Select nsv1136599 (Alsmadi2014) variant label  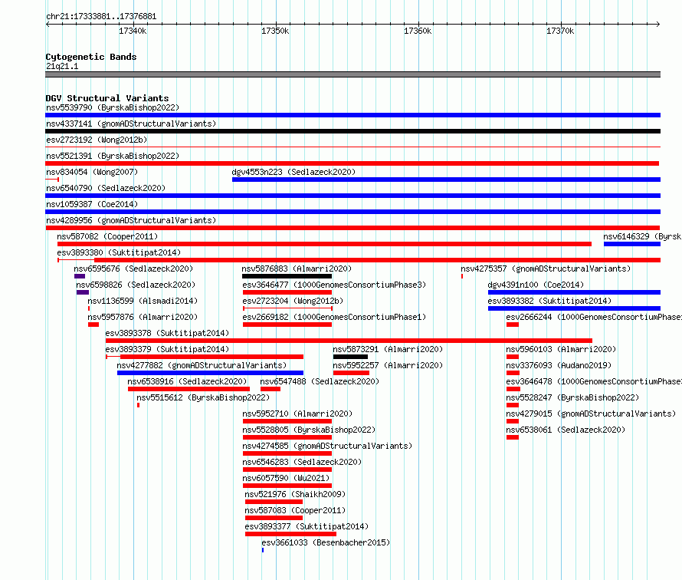pos(143,301)
